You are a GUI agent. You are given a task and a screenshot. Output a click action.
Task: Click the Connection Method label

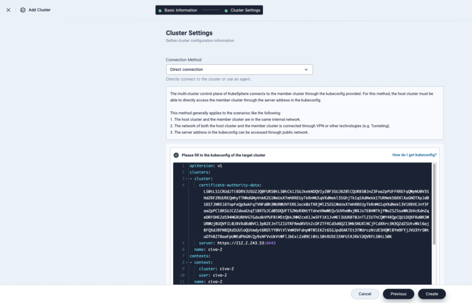(x=183, y=60)
